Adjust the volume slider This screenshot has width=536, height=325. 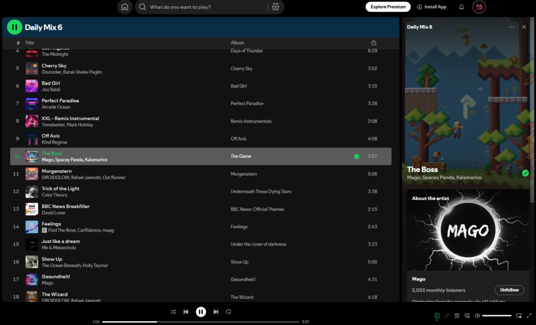[x=497, y=316]
